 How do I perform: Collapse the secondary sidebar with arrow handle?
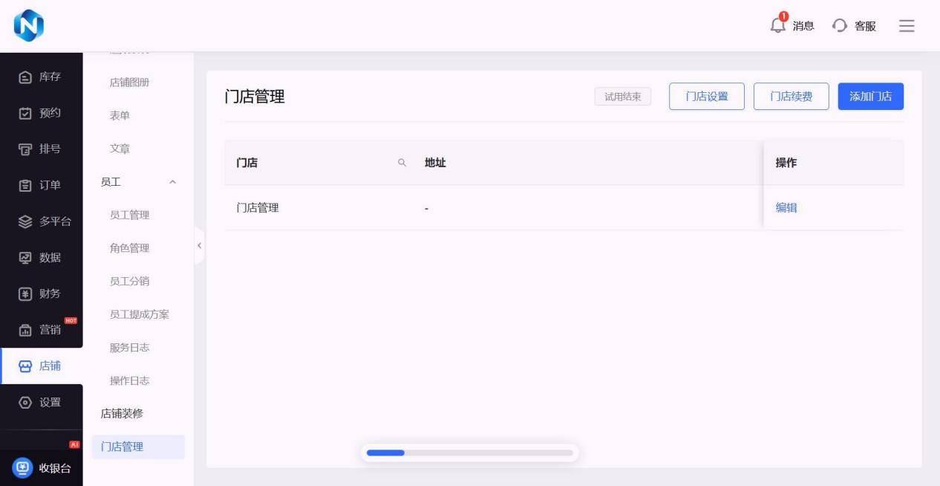tap(199, 246)
